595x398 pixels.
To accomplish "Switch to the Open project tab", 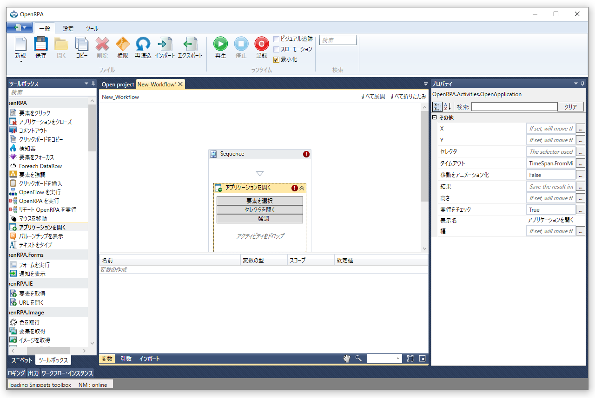I will pyautogui.click(x=118, y=84).
